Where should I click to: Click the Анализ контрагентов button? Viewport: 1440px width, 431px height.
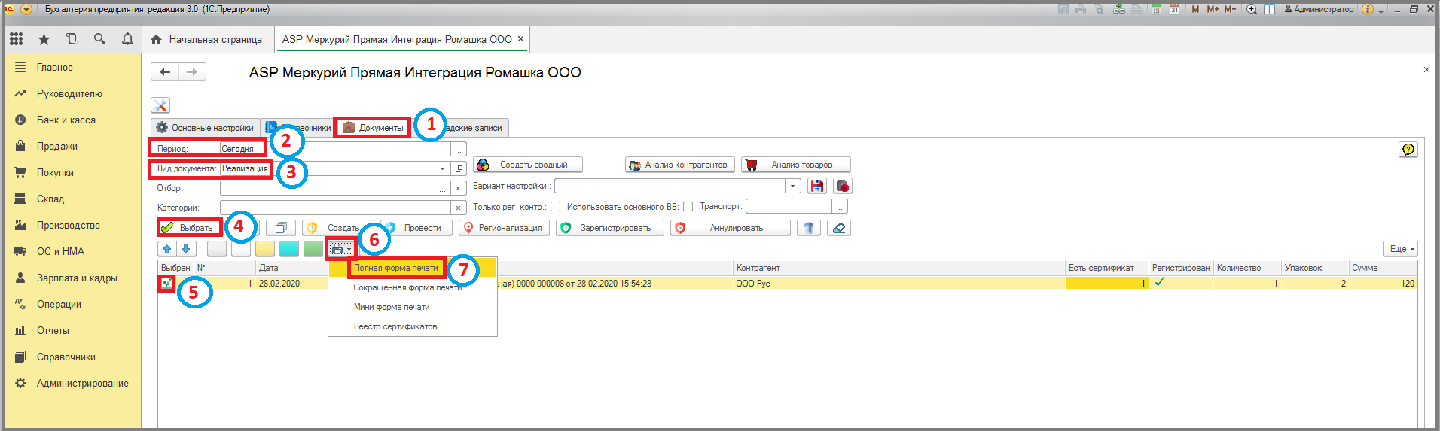pos(680,165)
